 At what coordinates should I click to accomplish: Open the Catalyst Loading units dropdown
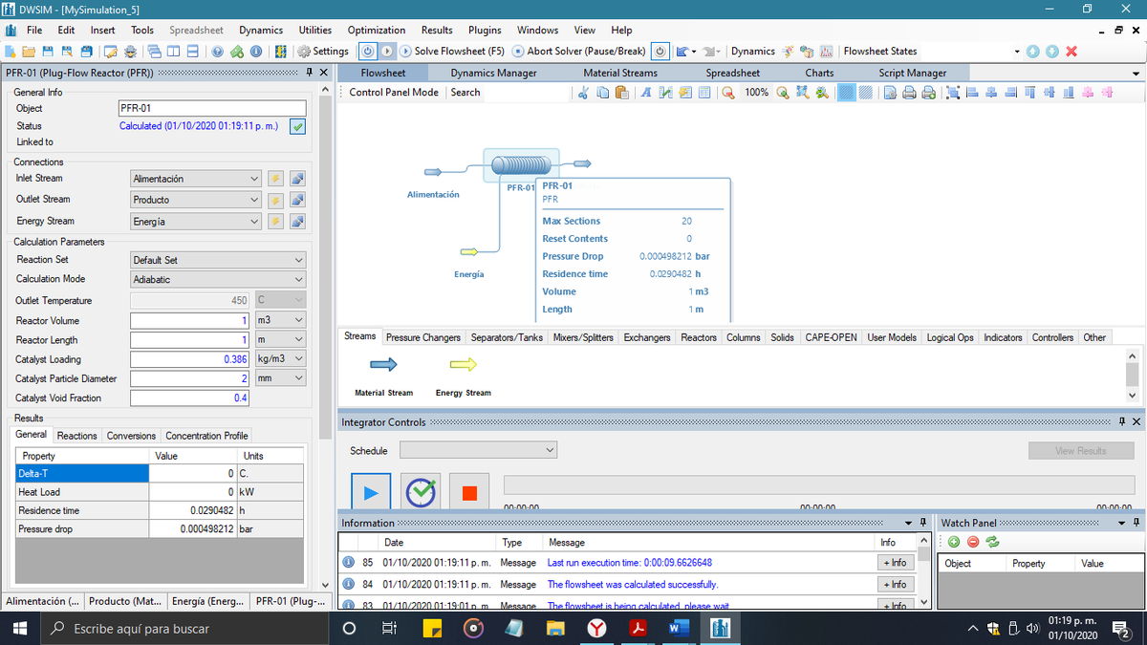pos(280,359)
